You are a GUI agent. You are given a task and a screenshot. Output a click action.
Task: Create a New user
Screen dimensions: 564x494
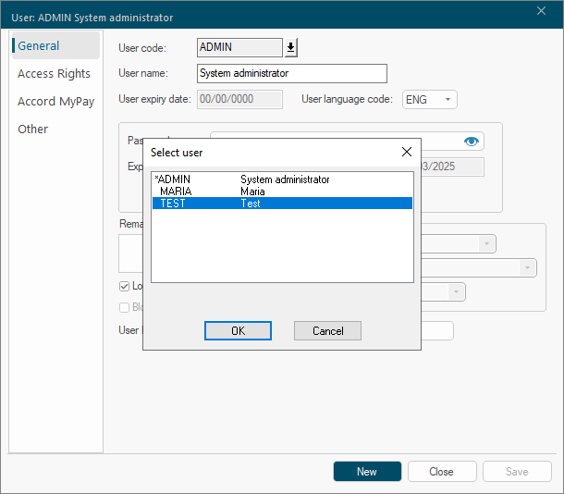[x=367, y=471]
